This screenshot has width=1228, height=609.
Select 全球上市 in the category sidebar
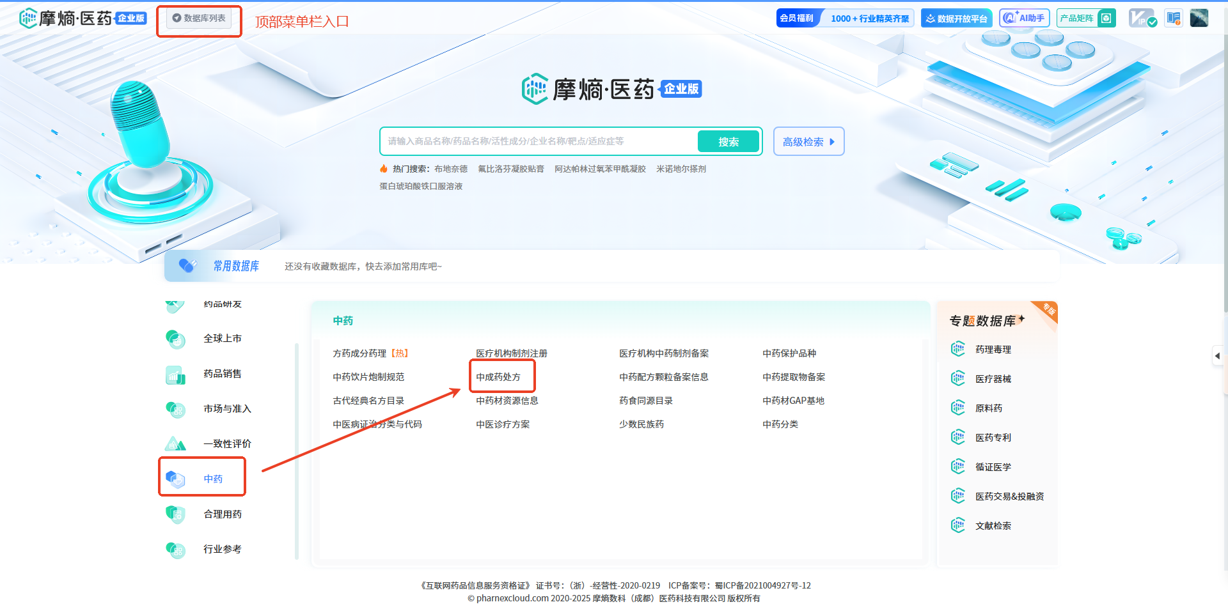[222, 339]
